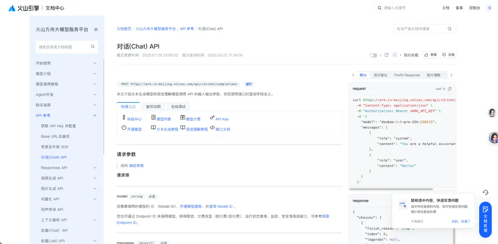Expand the 视频生成 API tree item
498x244 pixels.
[x=95, y=178]
